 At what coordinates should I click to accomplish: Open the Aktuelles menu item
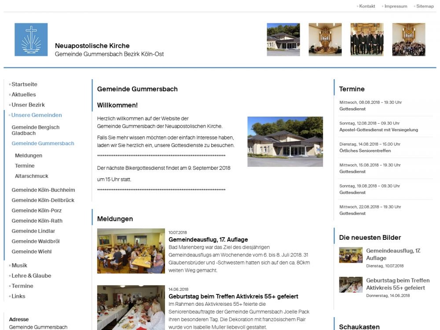(x=24, y=94)
